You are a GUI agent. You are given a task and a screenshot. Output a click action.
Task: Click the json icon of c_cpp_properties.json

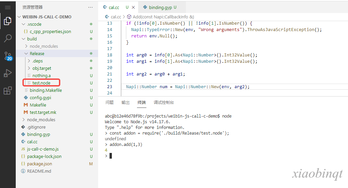(26, 31)
